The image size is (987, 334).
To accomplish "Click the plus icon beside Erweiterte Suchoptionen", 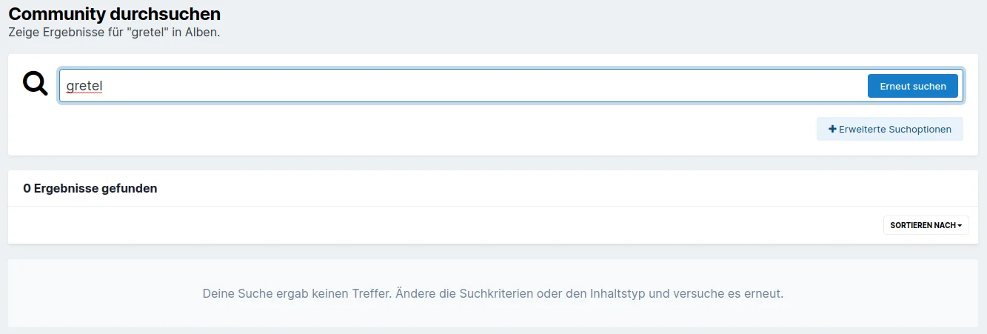I will coord(832,129).
